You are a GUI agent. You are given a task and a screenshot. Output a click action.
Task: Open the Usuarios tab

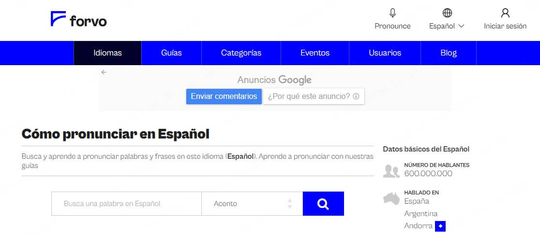click(x=385, y=53)
